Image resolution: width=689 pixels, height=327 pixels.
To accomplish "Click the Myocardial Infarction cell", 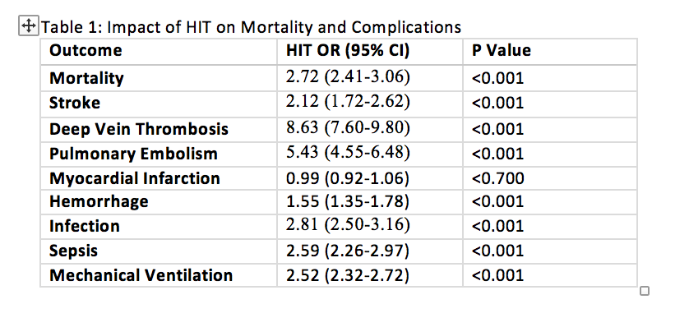I will click(159, 178).
